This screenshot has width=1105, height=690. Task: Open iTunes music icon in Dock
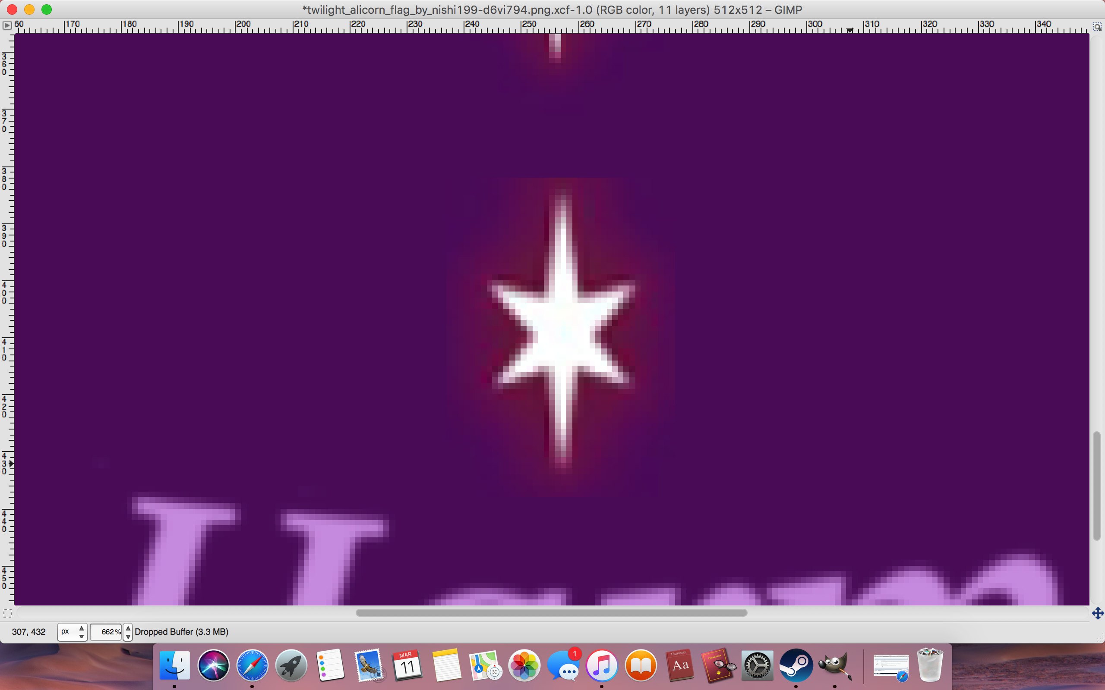602,665
